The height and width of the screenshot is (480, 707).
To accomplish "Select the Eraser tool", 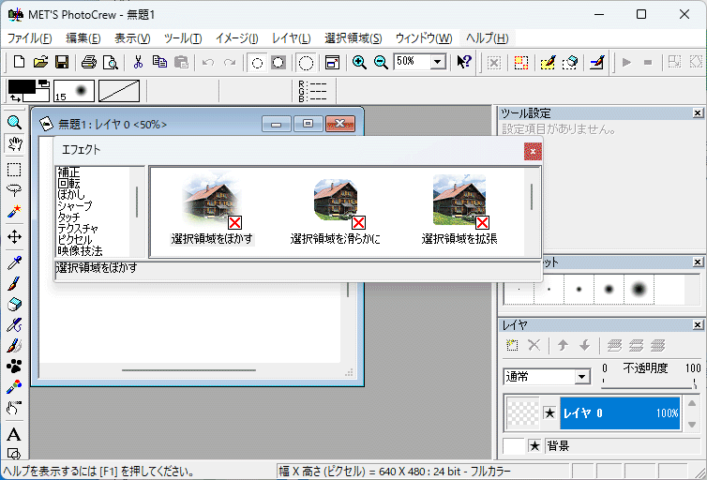I will coord(14,305).
